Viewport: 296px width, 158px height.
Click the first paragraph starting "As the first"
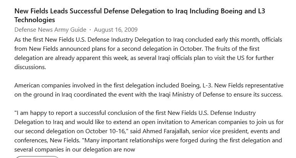148,53
